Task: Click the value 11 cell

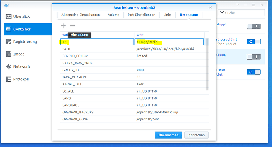Action: (139, 77)
